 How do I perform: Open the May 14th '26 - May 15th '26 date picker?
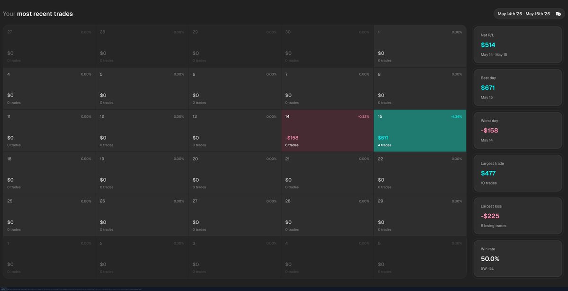click(529, 14)
